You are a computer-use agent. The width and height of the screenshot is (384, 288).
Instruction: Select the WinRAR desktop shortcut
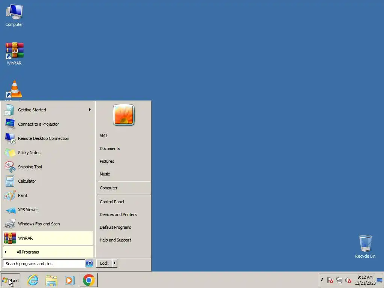click(14, 54)
